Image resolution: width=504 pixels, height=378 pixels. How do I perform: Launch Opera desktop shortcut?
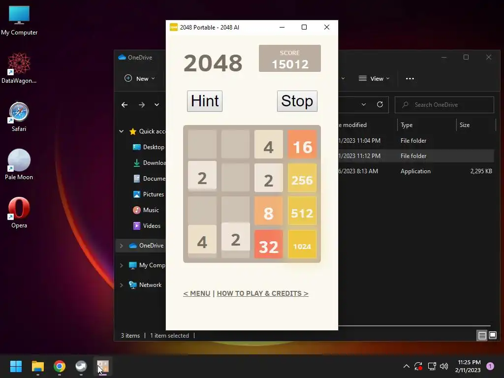tap(19, 213)
